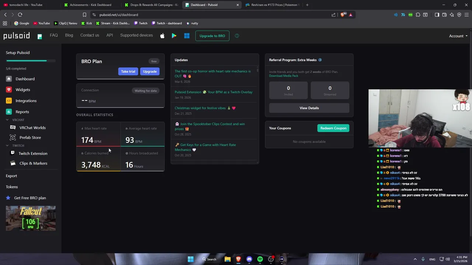
Task: Click the Redeem Coupon button
Action: pos(333,128)
